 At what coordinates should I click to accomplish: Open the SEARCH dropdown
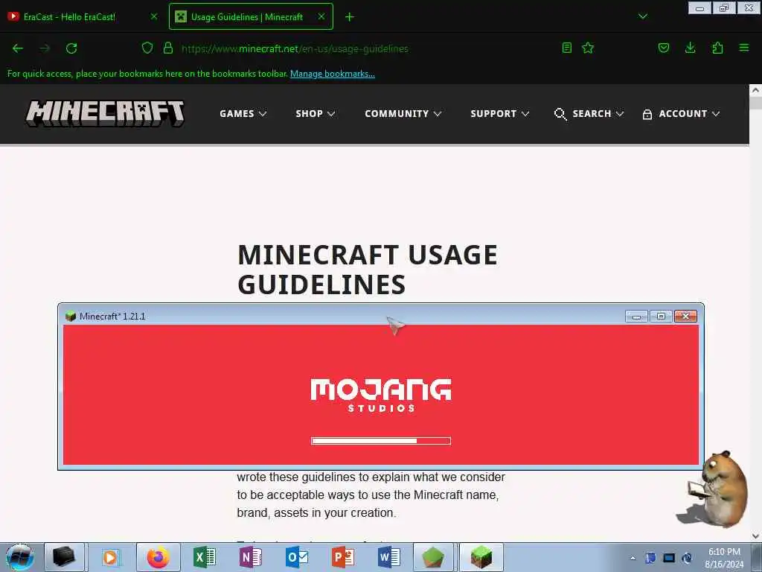click(598, 114)
